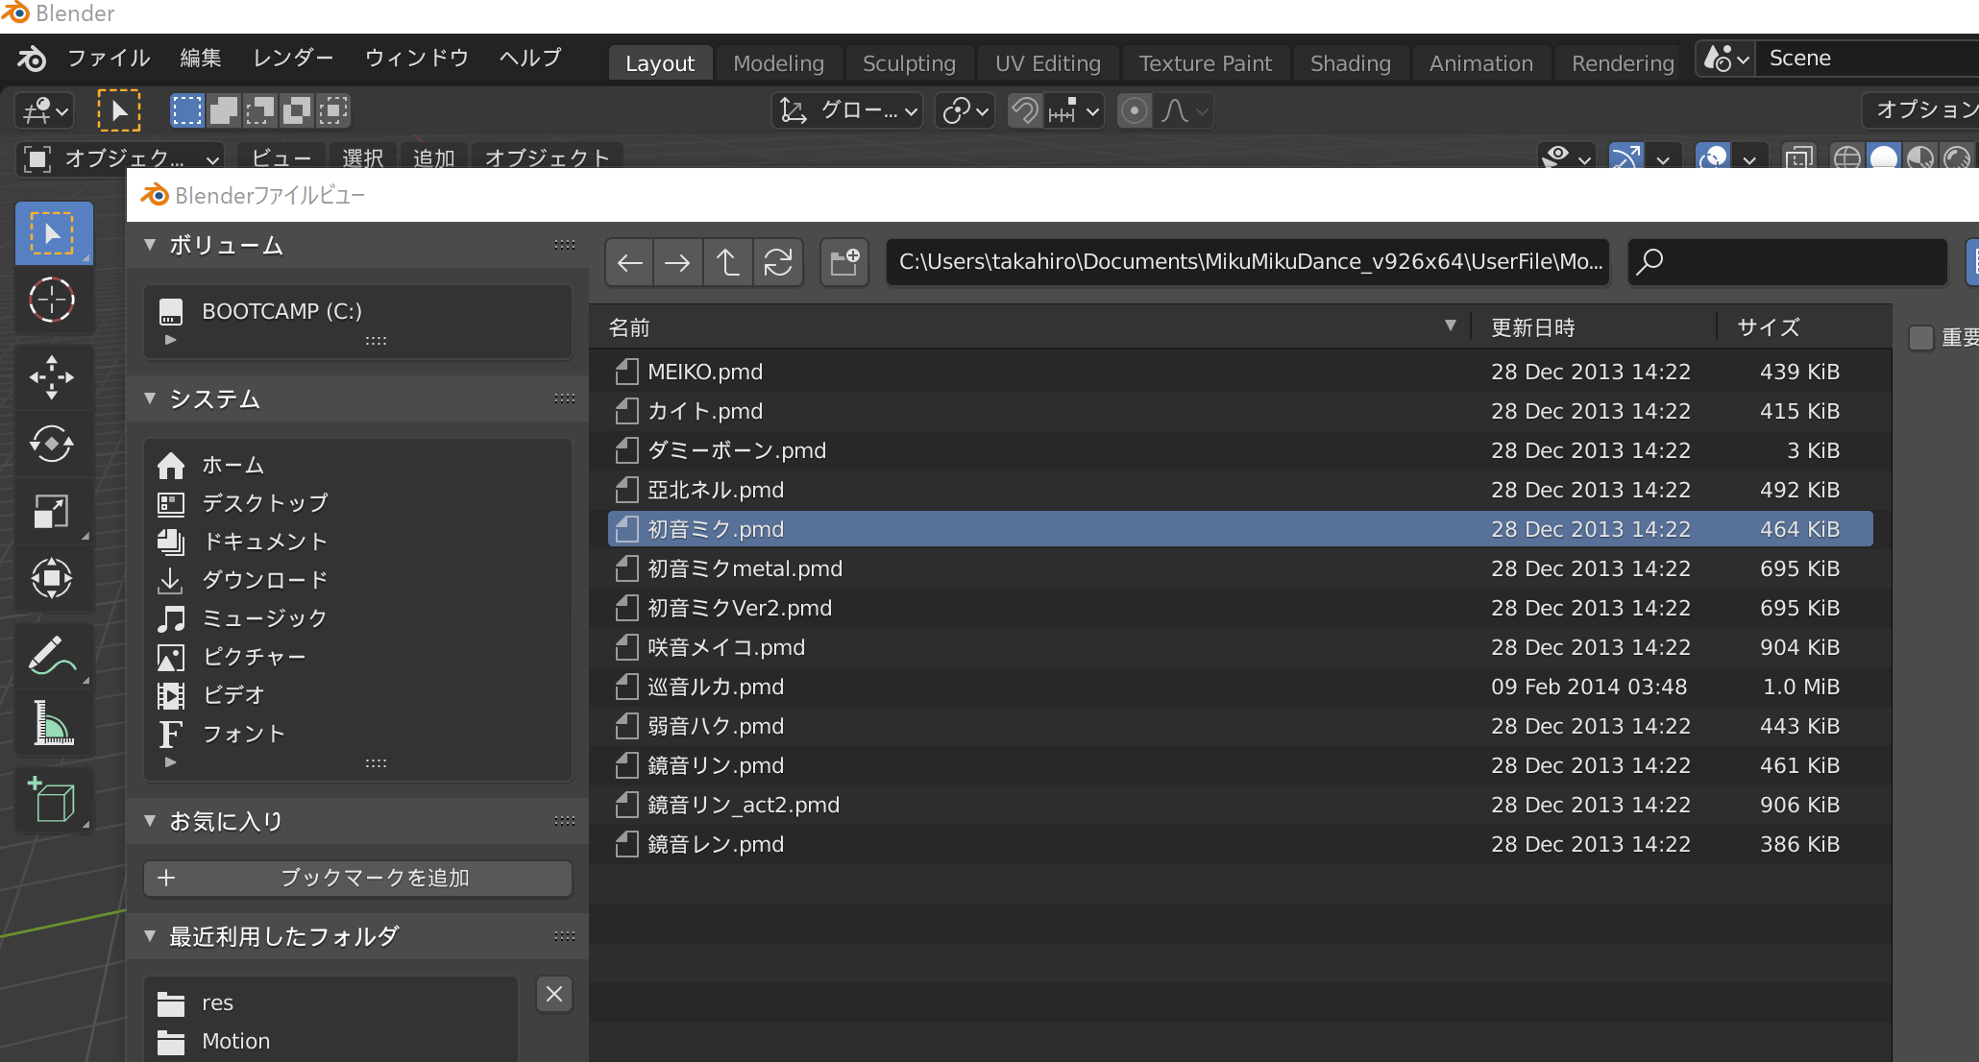Screen dimensions: 1979x1062
Task: Open recent folder Motion
Action: [x=331, y=1041]
